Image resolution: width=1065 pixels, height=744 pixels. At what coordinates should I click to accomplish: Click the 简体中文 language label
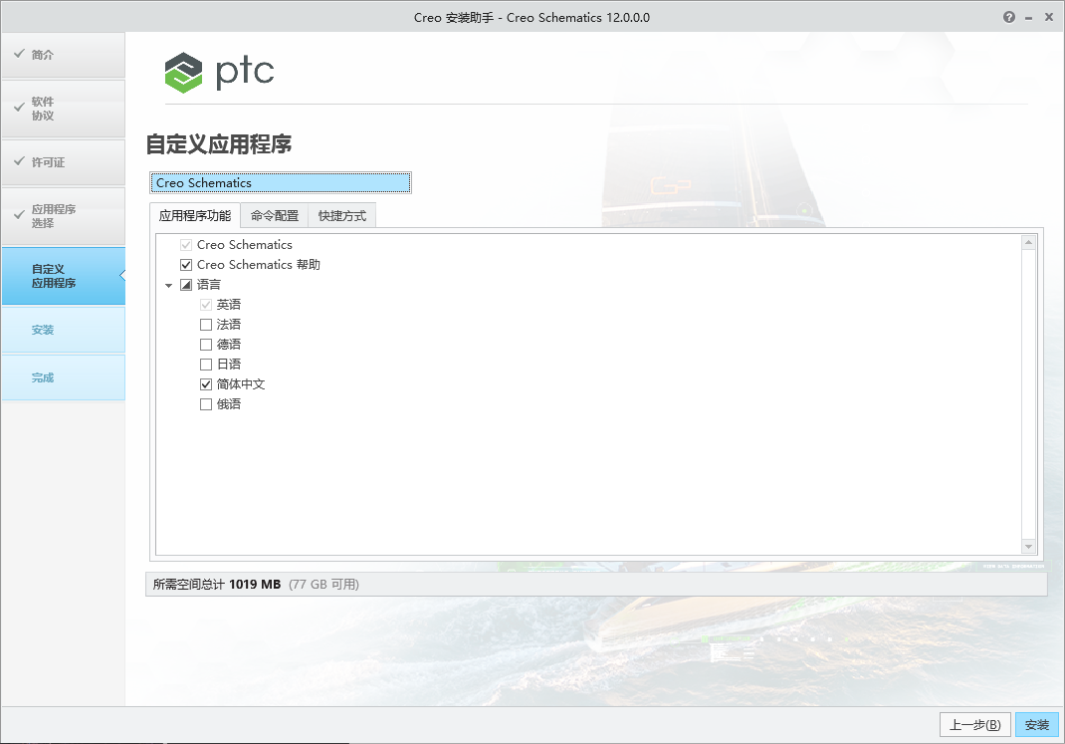241,384
